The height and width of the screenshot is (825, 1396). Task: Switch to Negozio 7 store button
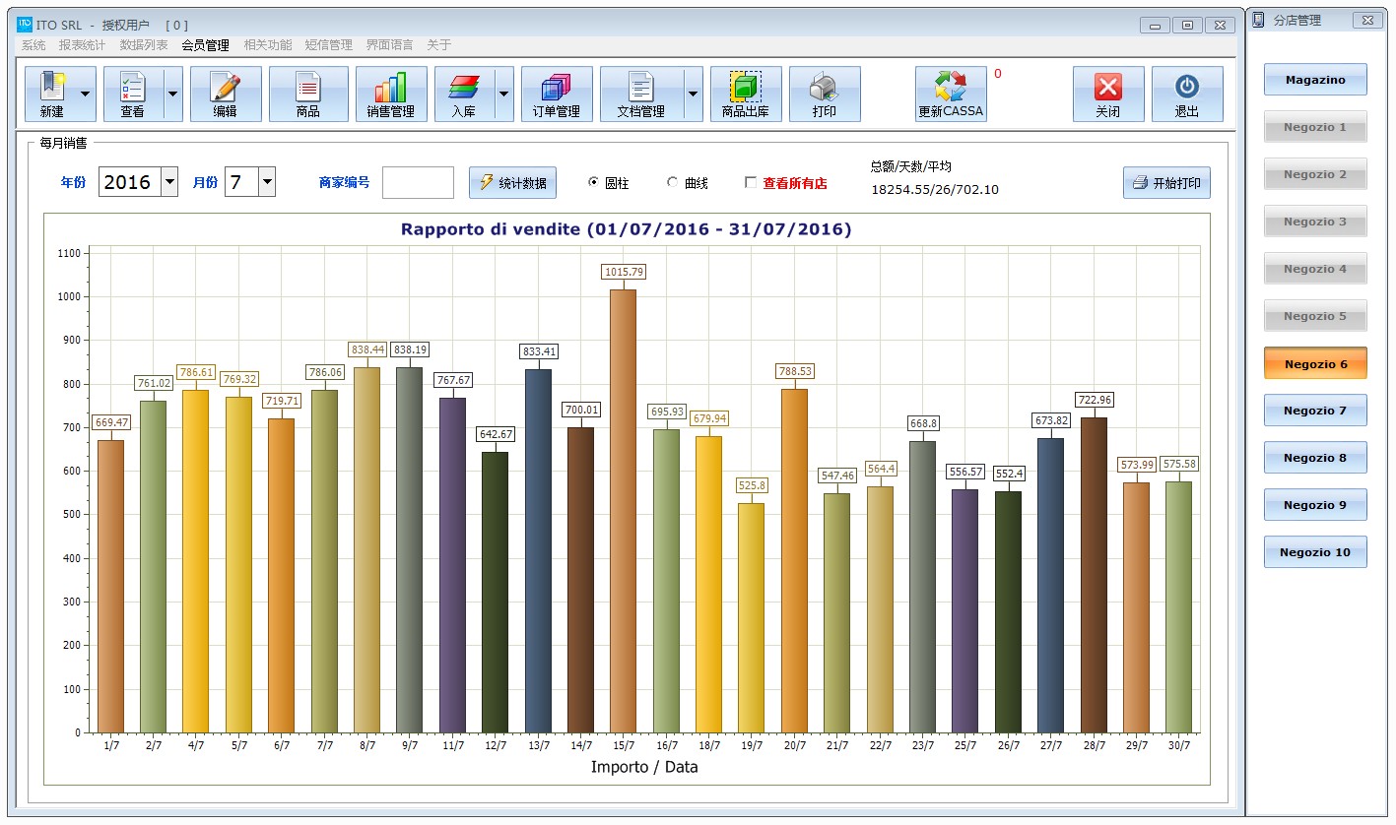1314,411
